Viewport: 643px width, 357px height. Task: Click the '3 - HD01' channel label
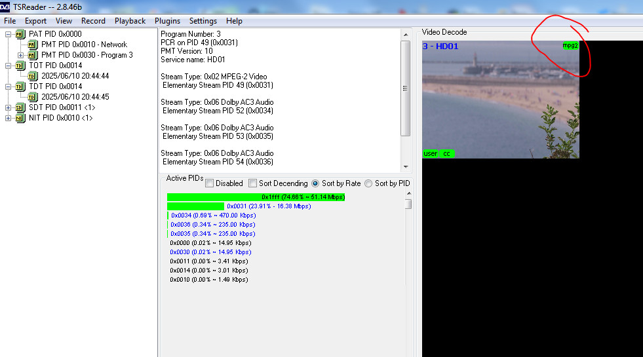[440, 47]
